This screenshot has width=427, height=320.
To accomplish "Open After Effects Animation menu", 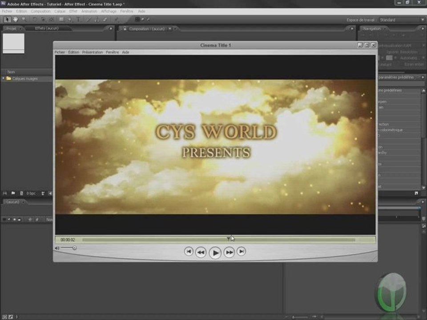I will coord(89,12).
